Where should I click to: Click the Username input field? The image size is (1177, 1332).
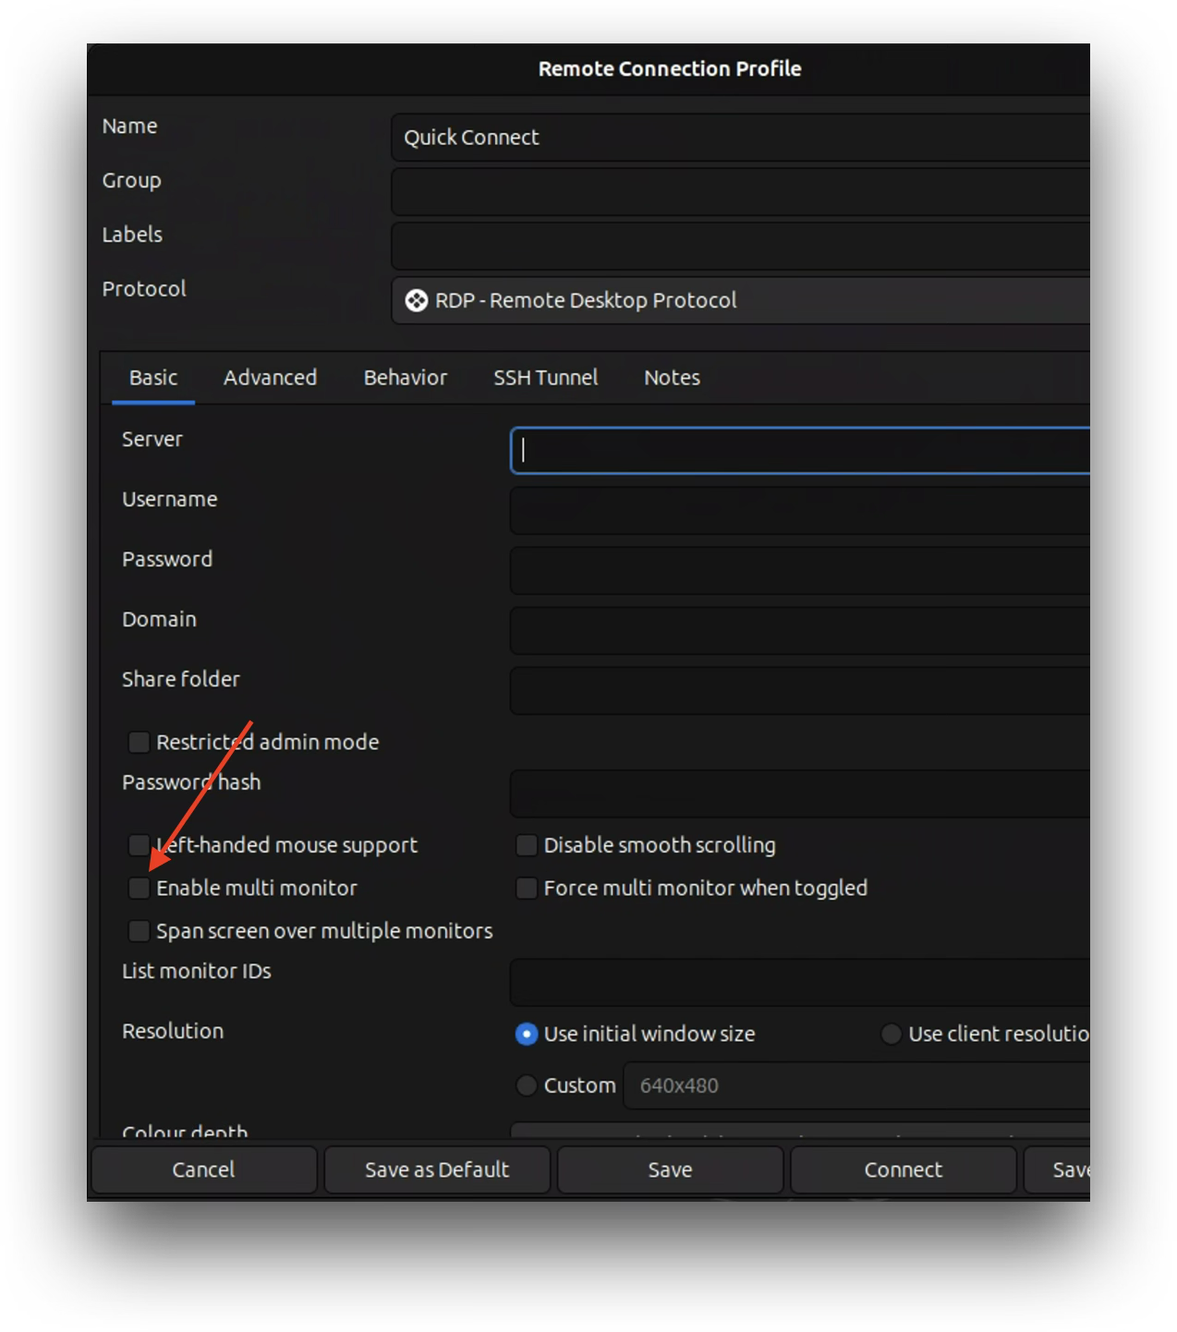click(x=800, y=511)
